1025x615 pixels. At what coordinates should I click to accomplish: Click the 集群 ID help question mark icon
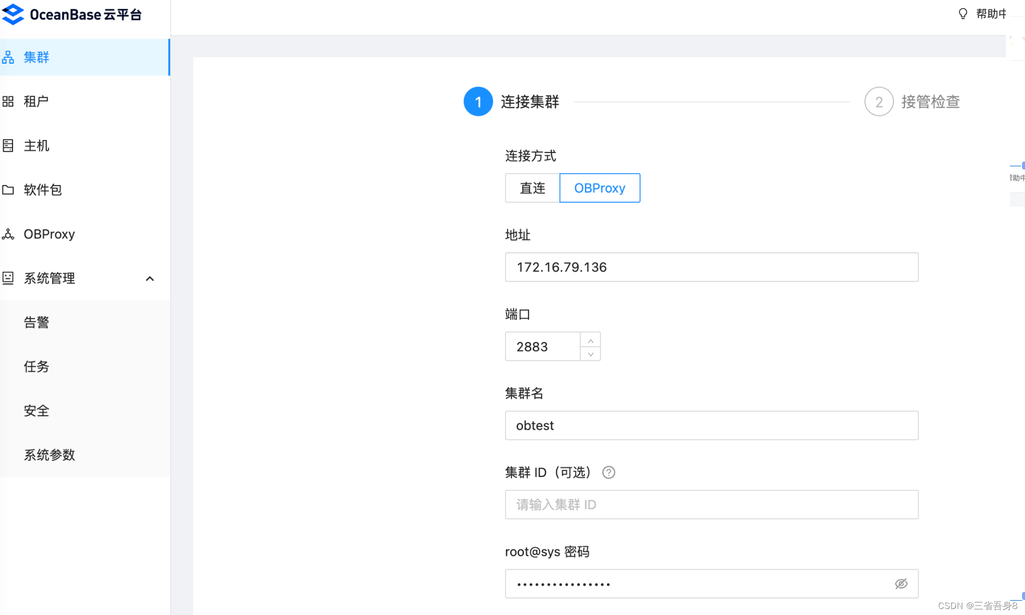[608, 473]
